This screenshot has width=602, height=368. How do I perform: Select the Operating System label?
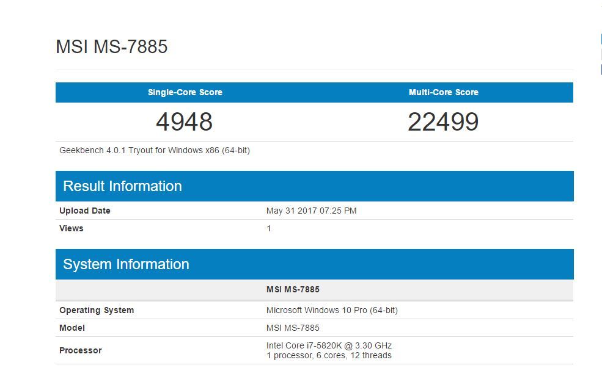[x=97, y=310]
